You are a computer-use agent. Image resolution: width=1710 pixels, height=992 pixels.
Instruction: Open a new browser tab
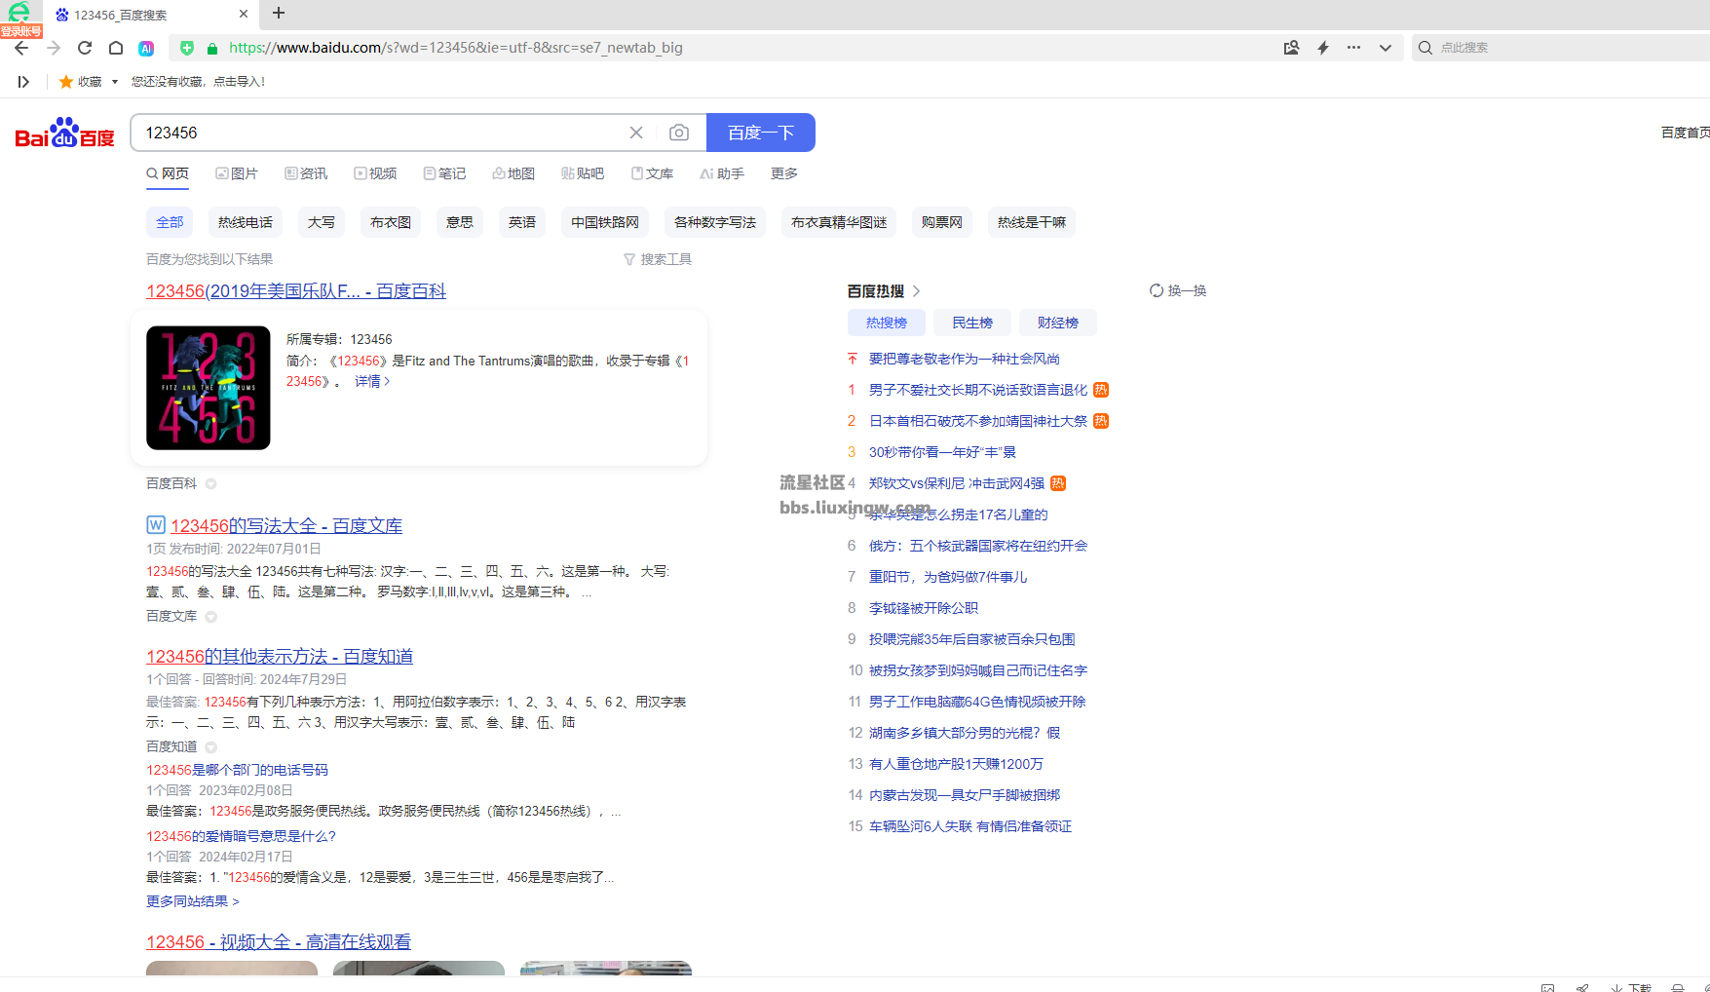coord(279,13)
